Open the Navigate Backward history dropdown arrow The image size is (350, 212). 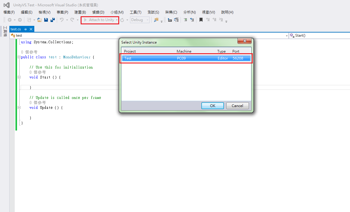[15, 20]
